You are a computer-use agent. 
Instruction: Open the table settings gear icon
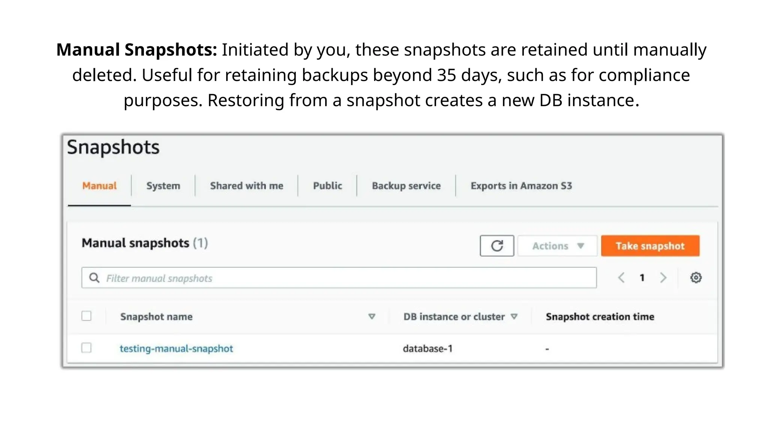click(696, 278)
